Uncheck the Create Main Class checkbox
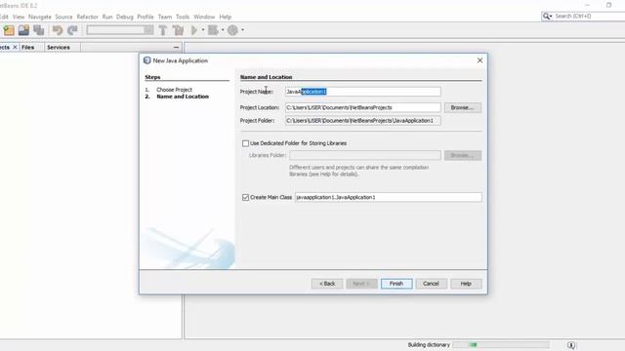 pyautogui.click(x=245, y=197)
